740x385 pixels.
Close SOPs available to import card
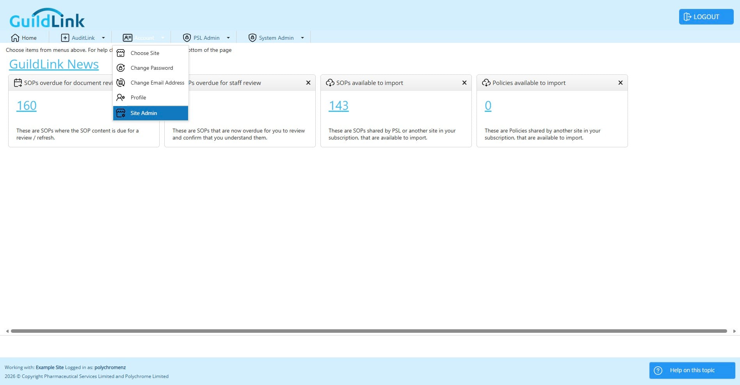tap(464, 83)
